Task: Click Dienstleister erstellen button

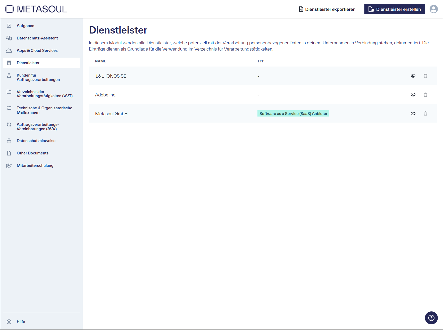Action: pyautogui.click(x=394, y=9)
